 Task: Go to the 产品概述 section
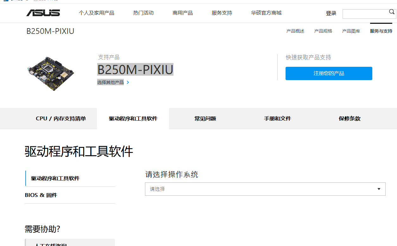[295, 31]
